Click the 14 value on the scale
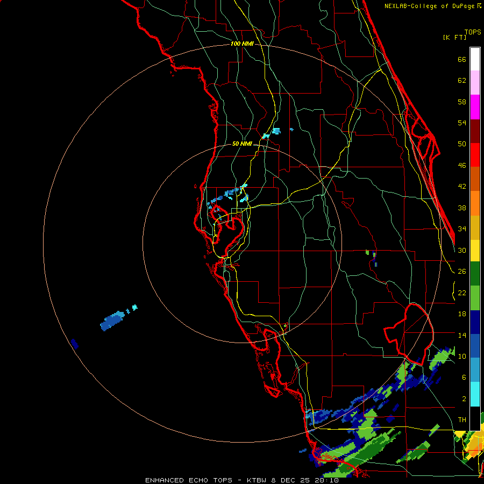484x484 pixels. click(x=462, y=335)
